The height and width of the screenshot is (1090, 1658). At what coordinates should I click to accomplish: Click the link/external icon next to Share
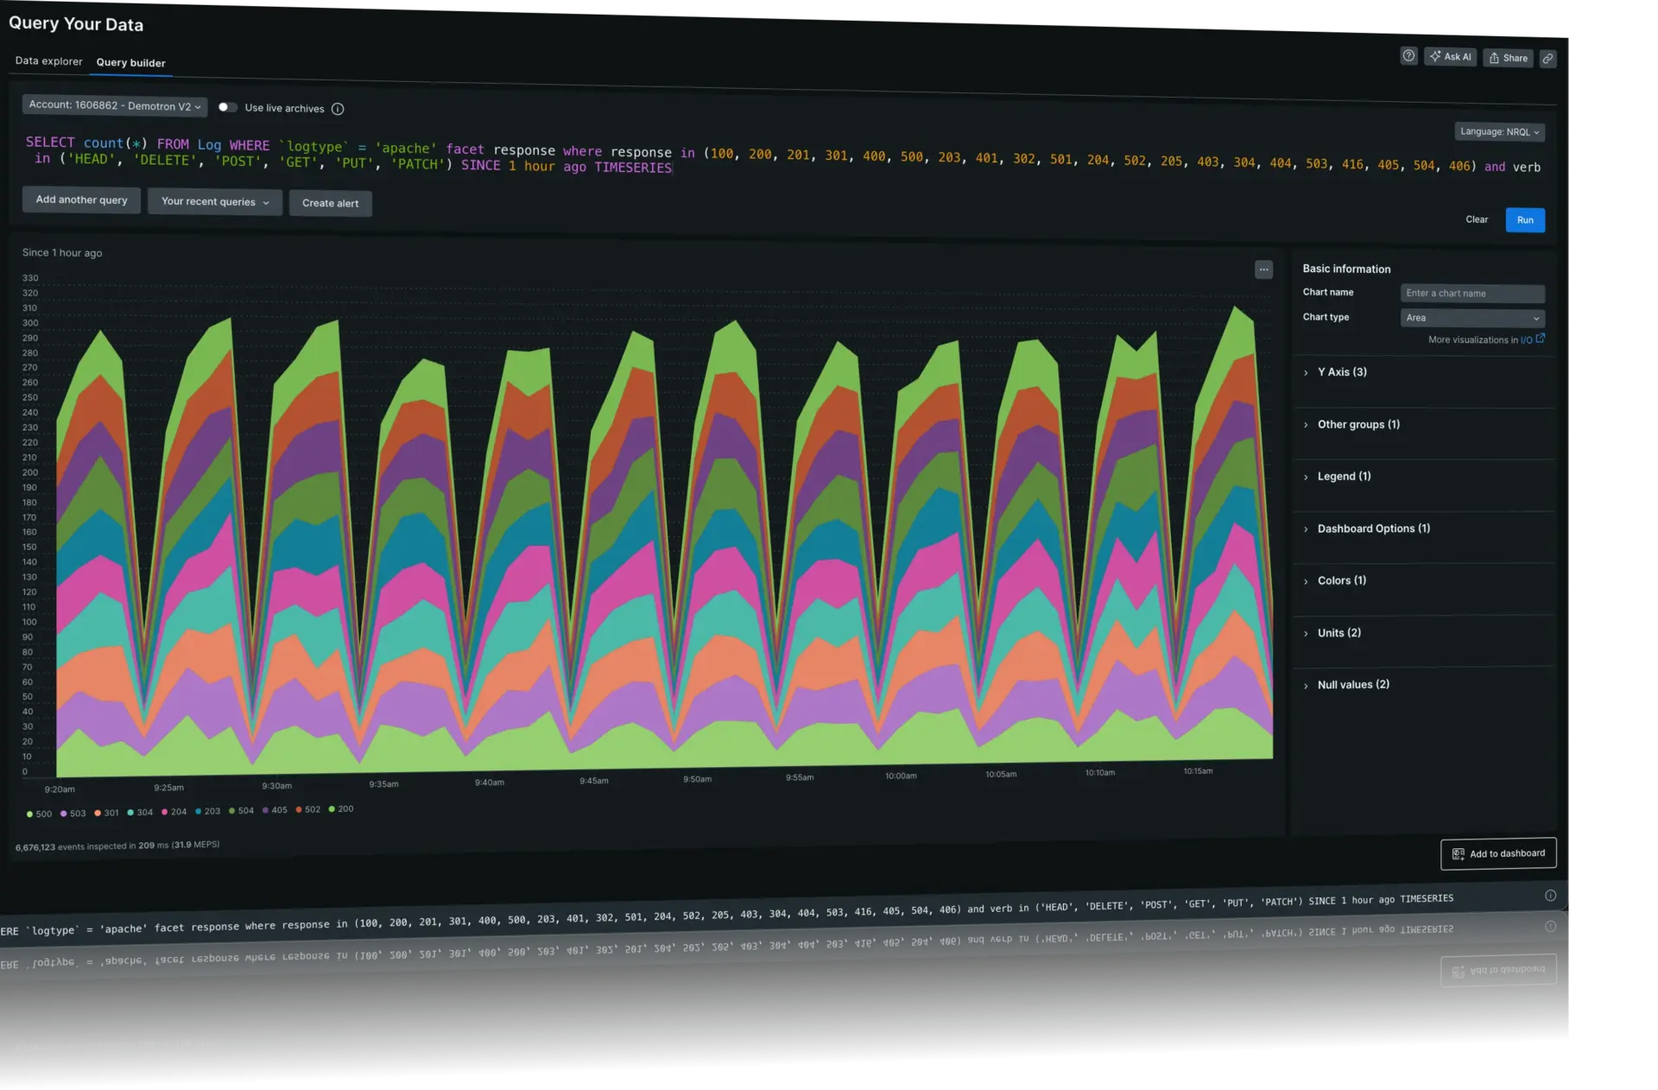point(1547,57)
